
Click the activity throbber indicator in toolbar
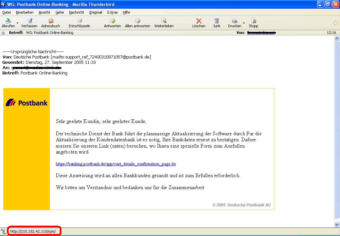pos(335,23)
